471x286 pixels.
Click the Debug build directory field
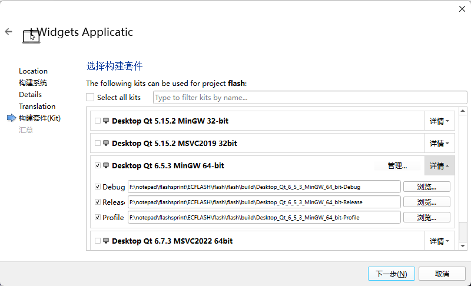pyautogui.click(x=264, y=187)
